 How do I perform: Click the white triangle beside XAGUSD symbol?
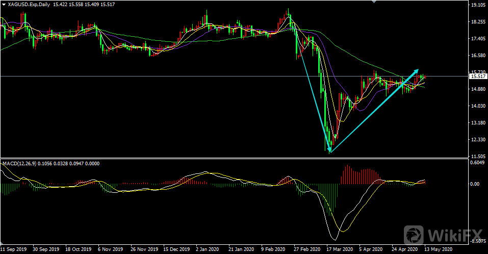4,4
